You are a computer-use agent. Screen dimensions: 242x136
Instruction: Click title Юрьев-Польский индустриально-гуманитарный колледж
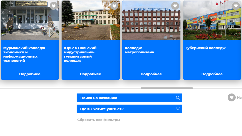tap(80, 54)
